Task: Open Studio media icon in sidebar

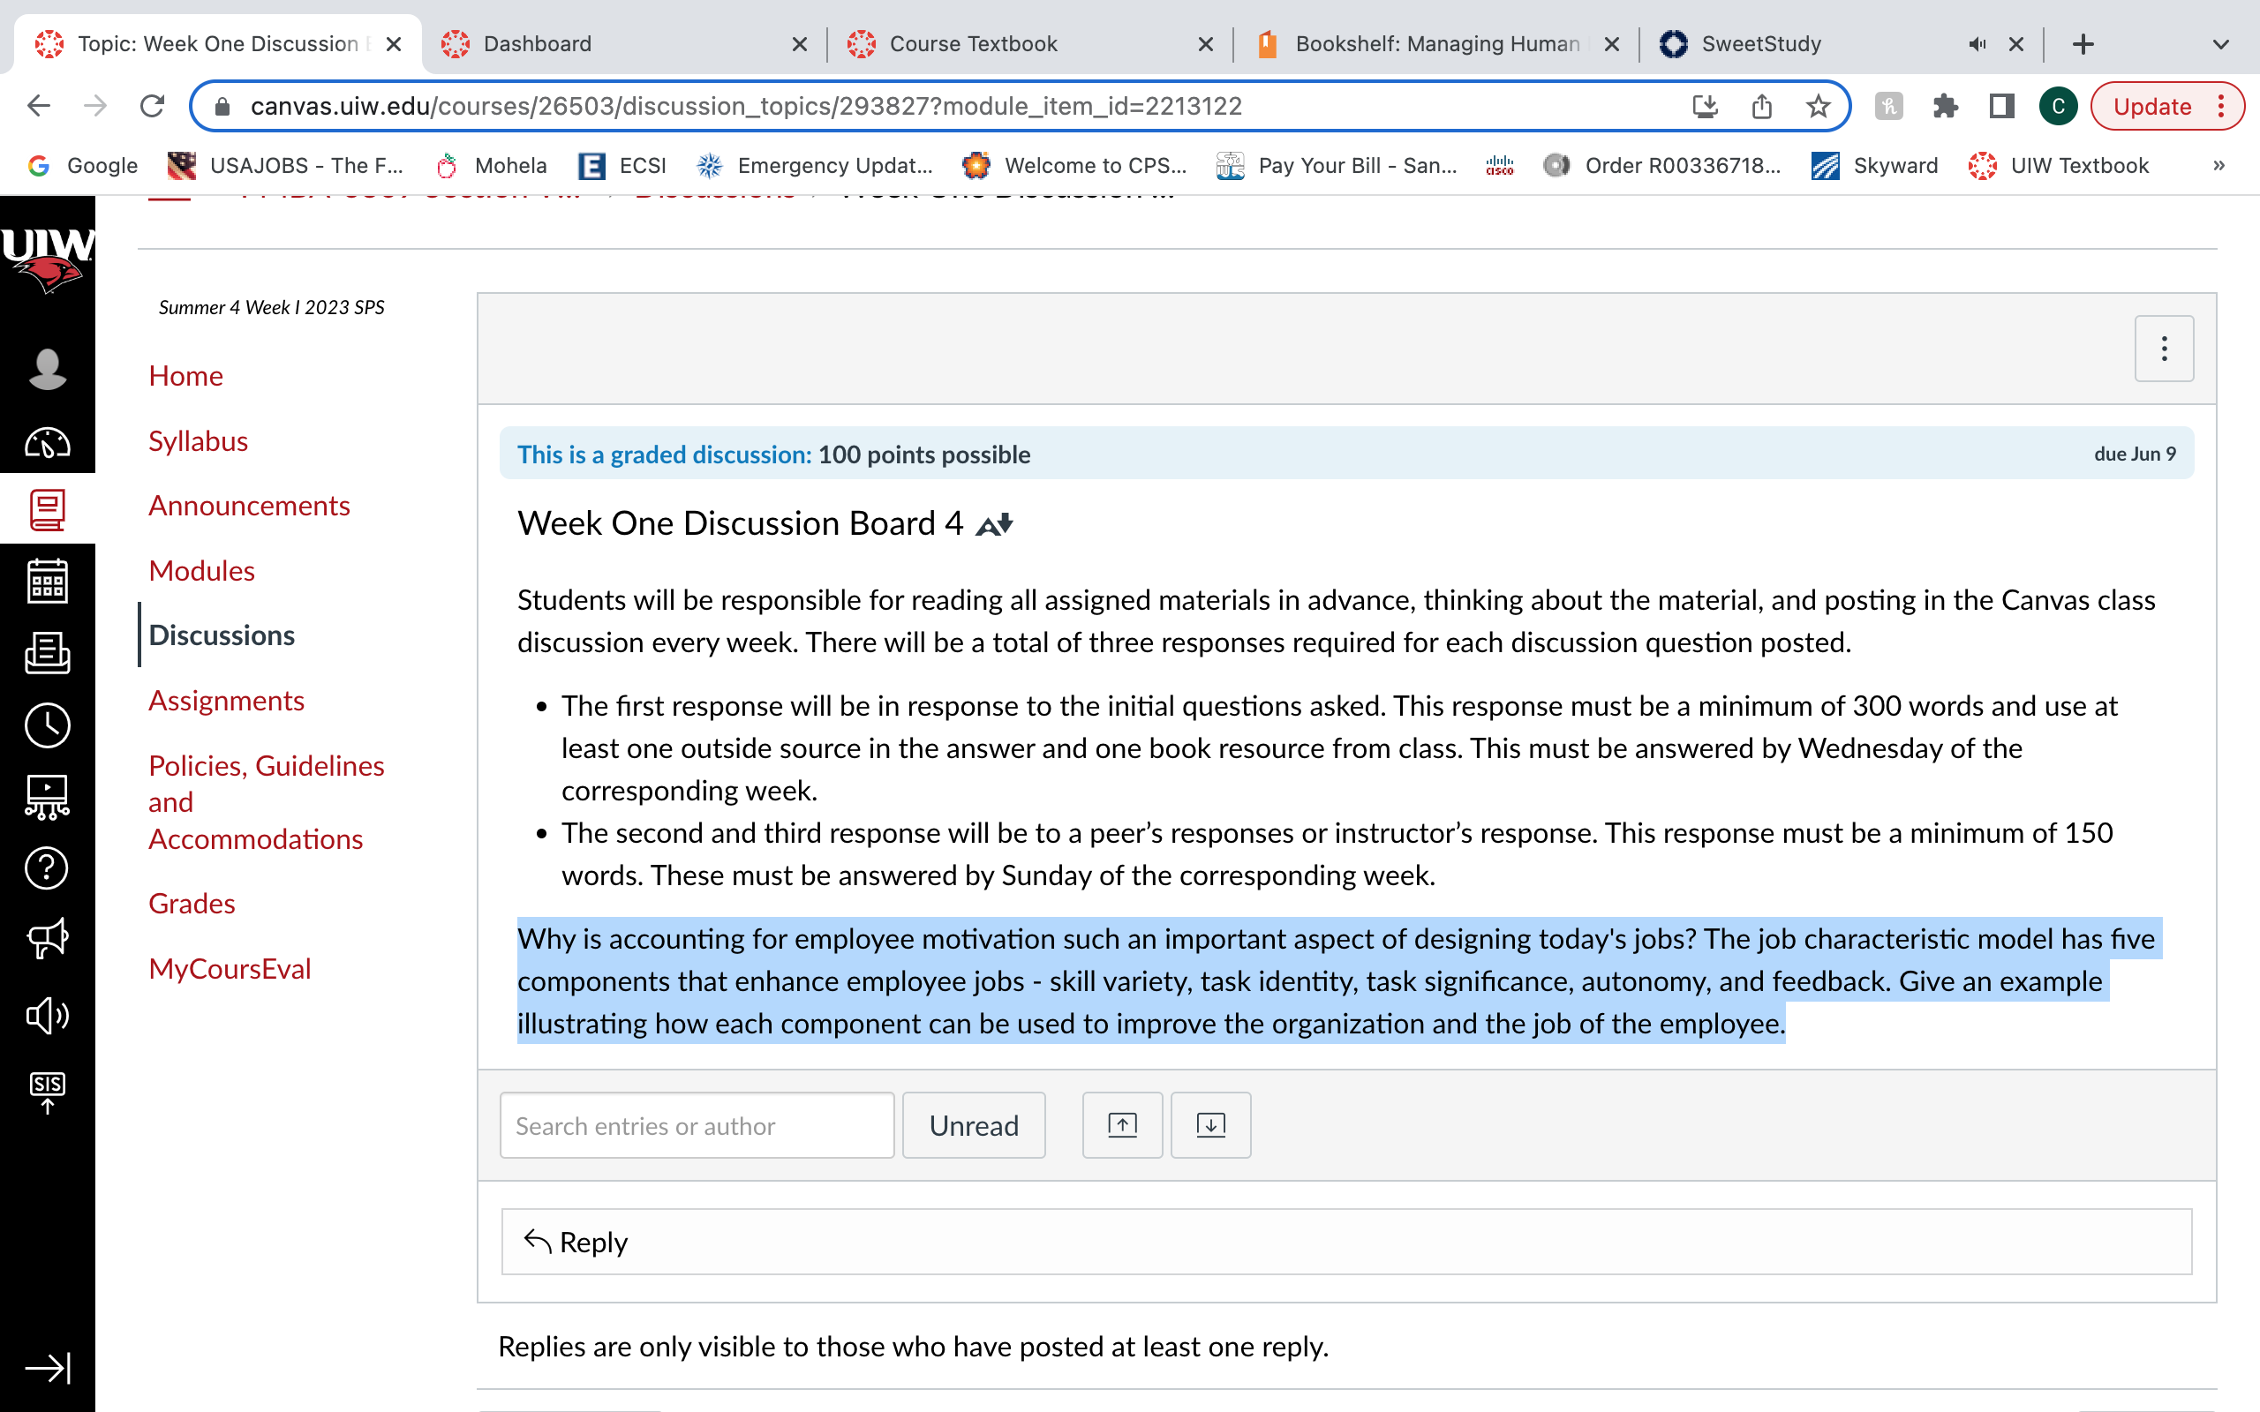Action: 47,798
